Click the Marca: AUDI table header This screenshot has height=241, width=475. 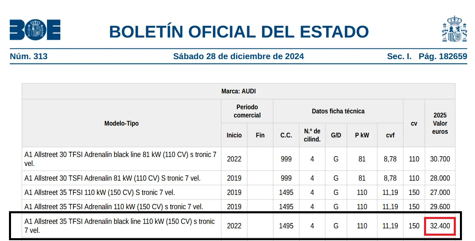click(x=238, y=91)
